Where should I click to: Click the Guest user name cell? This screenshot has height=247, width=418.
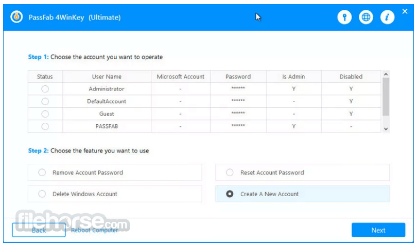(x=107, y=114)
